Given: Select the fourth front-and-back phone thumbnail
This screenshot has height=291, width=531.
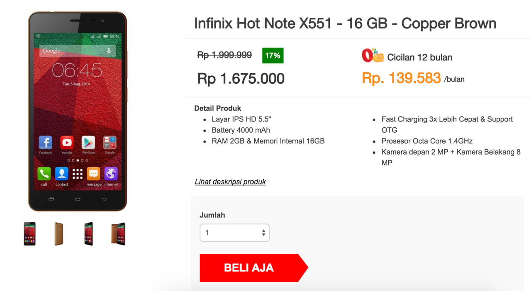Looking at the screenshot, I should [118, 234].
